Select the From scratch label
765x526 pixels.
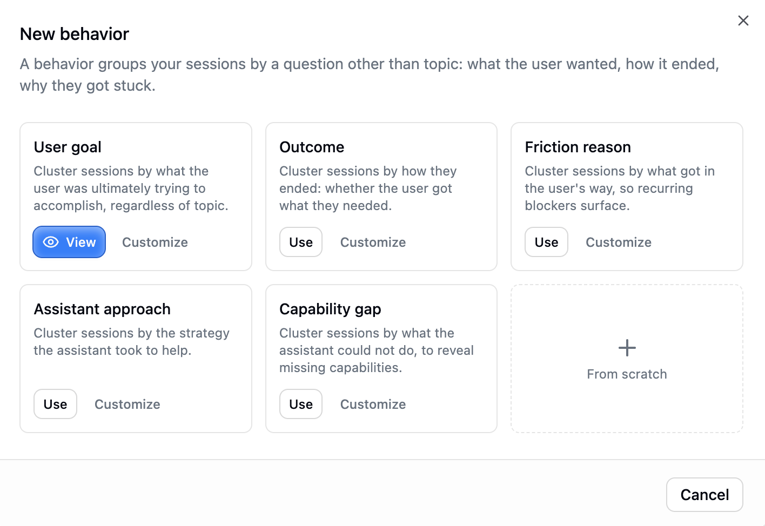pos(627,374)
